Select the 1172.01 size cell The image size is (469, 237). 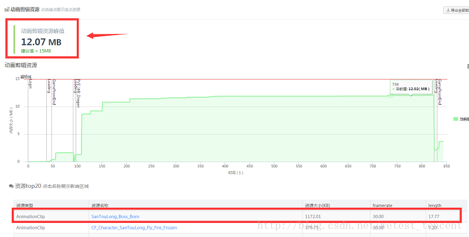tap(312, 217)
